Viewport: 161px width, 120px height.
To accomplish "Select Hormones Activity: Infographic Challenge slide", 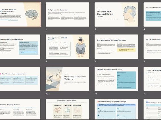I will point(116,109).
